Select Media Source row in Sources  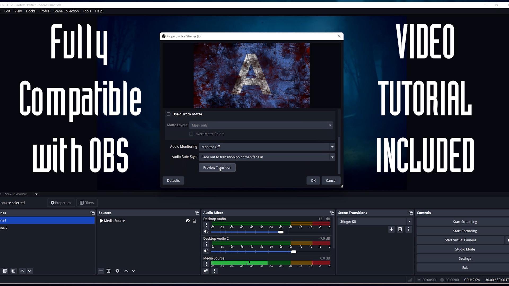[x=148, y=221]
